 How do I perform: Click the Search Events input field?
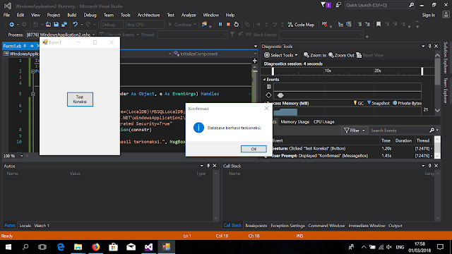(x=399, y=131)
